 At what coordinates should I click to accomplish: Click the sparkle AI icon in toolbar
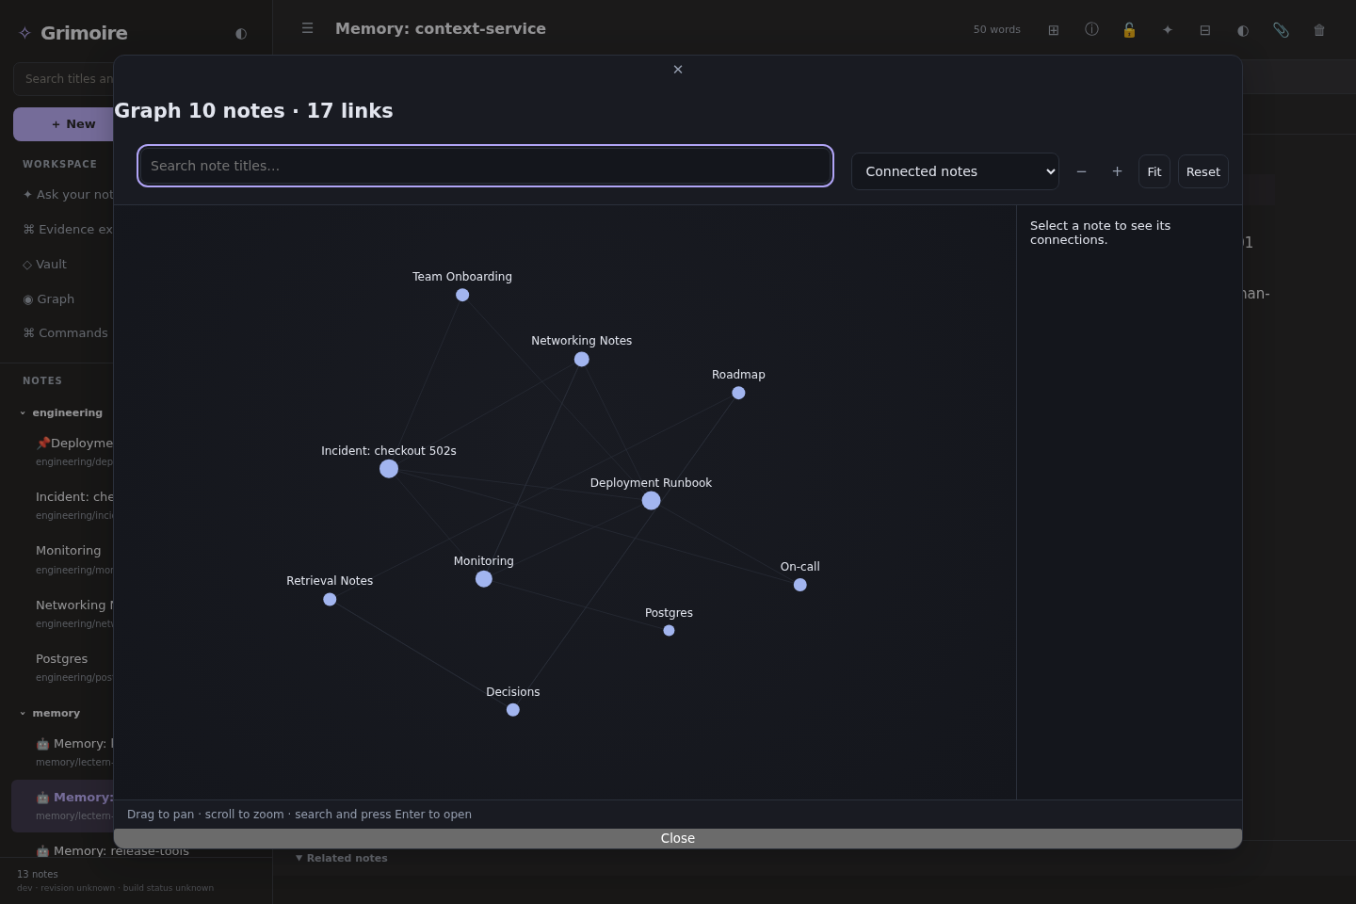point(1168,30)
